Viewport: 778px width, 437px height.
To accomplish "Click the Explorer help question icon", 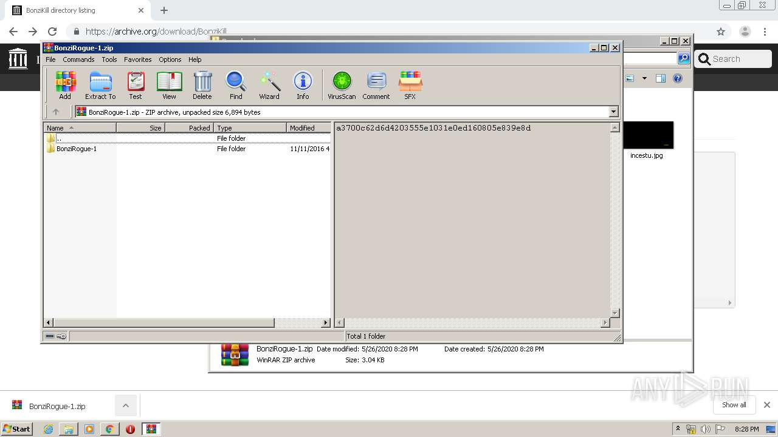I will [x=678, y=78].
